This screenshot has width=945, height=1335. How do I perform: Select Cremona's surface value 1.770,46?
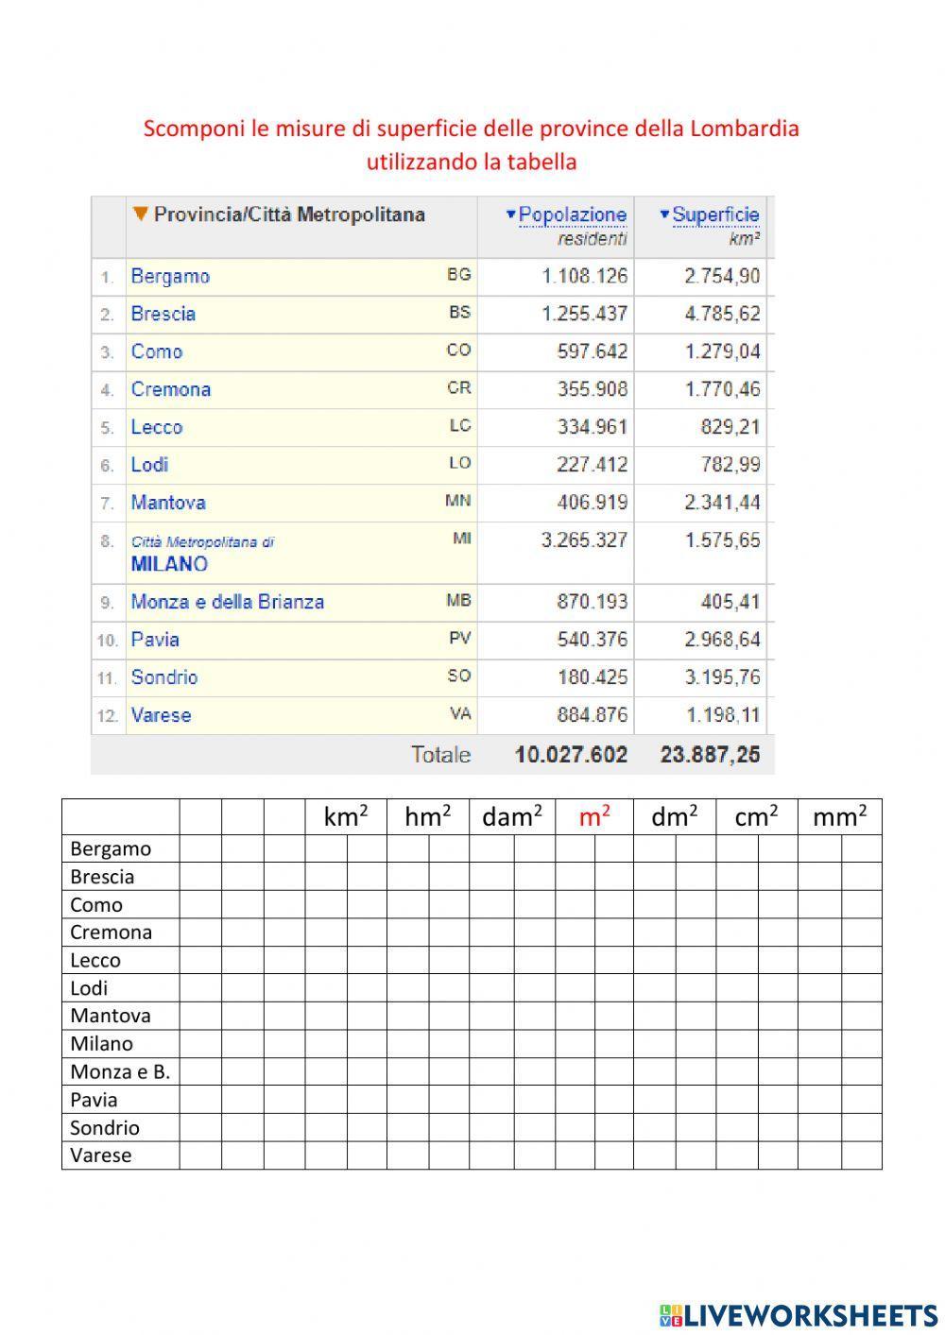(x=722, y=389)
